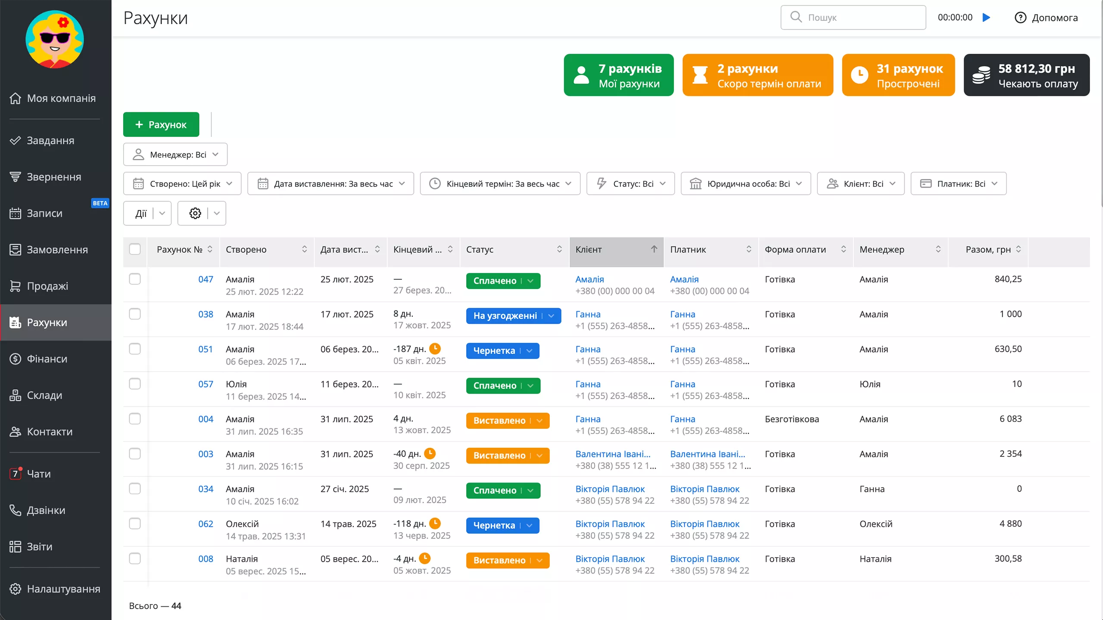
Task: Open invoice number 062 link
Action: coord(206,524)
